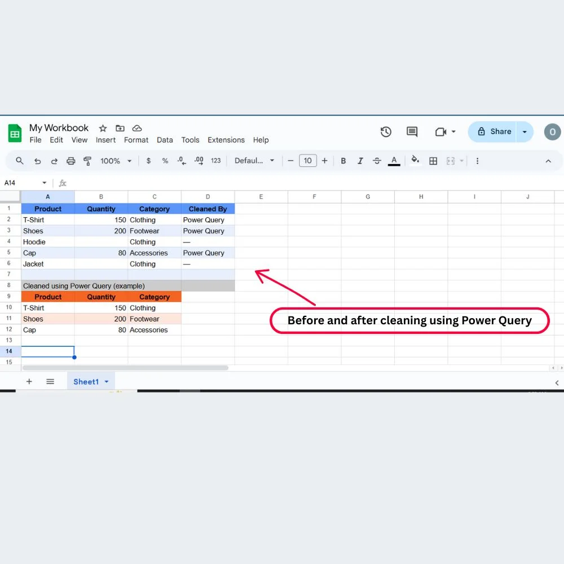Start a video call with camera icon
Viewport: 564px width, 564px height.
[x=440, y=132]
